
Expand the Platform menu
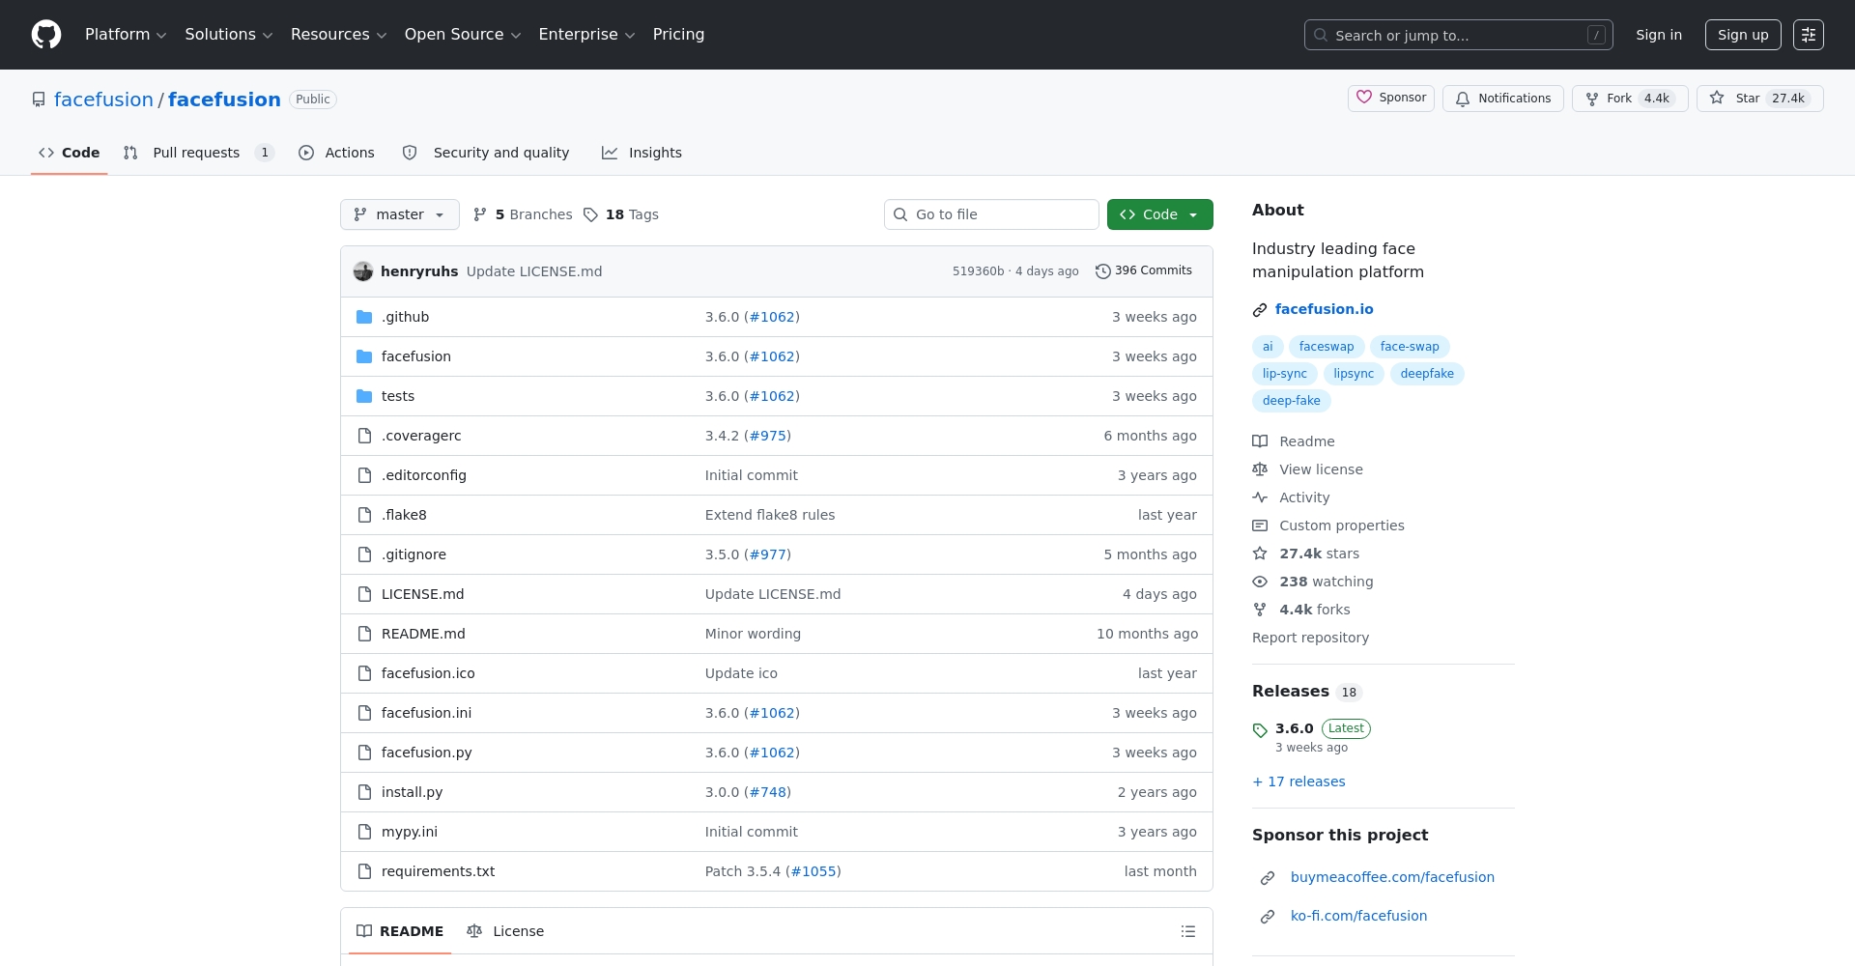pyautogui.click(x=126, y=35)
